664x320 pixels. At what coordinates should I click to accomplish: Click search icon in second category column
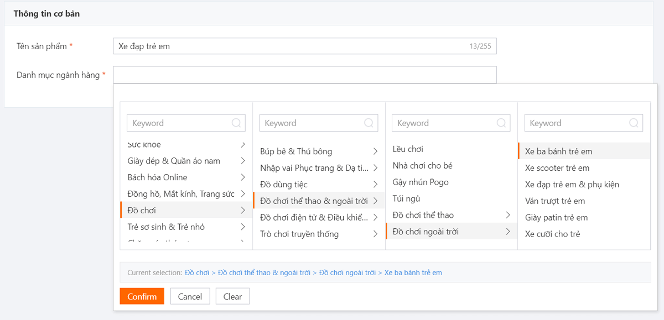(369, 123)
